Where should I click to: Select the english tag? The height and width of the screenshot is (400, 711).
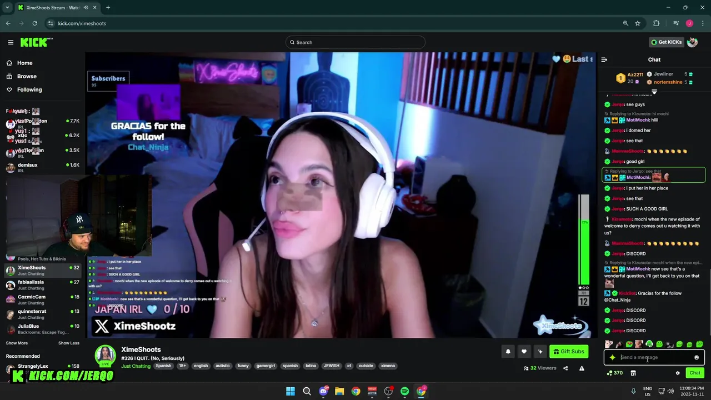[201, 366]
